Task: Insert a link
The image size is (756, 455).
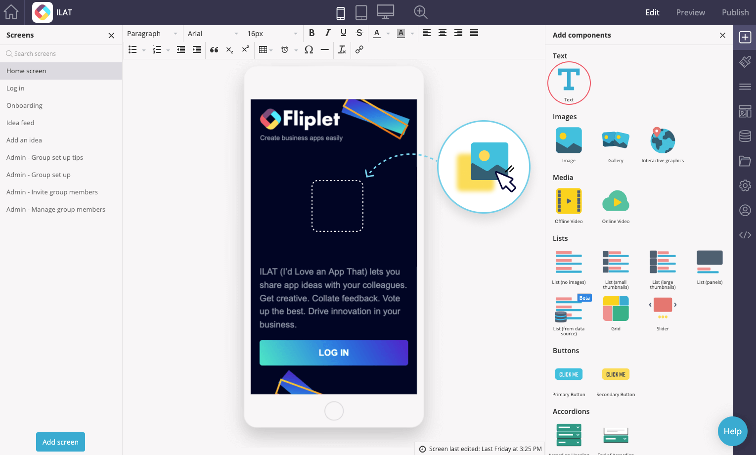Action: coord(359,49)
